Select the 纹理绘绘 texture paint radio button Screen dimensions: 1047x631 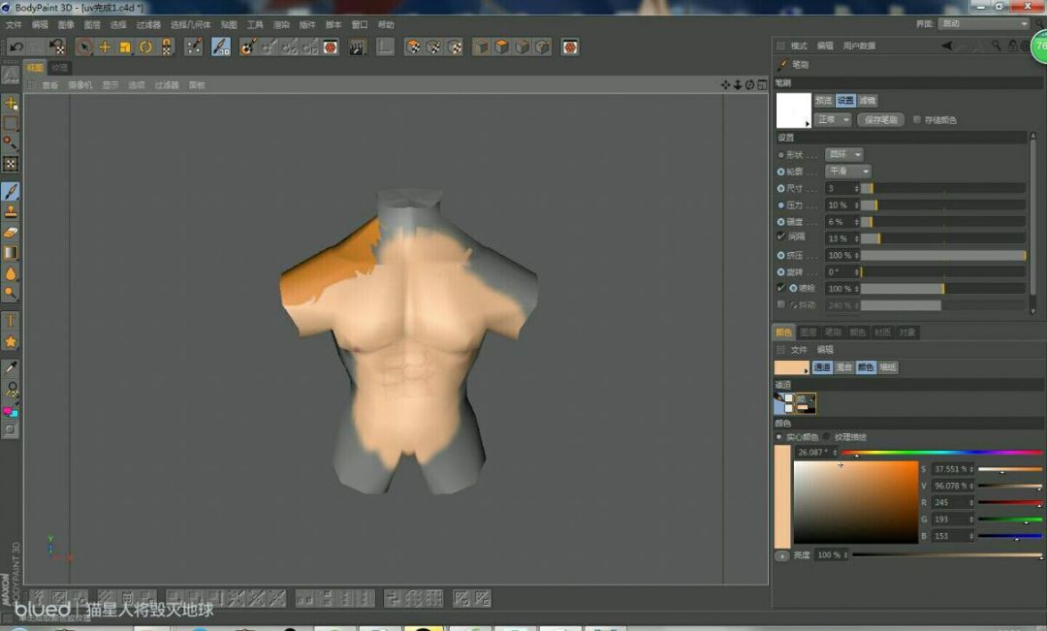[827, 437]
